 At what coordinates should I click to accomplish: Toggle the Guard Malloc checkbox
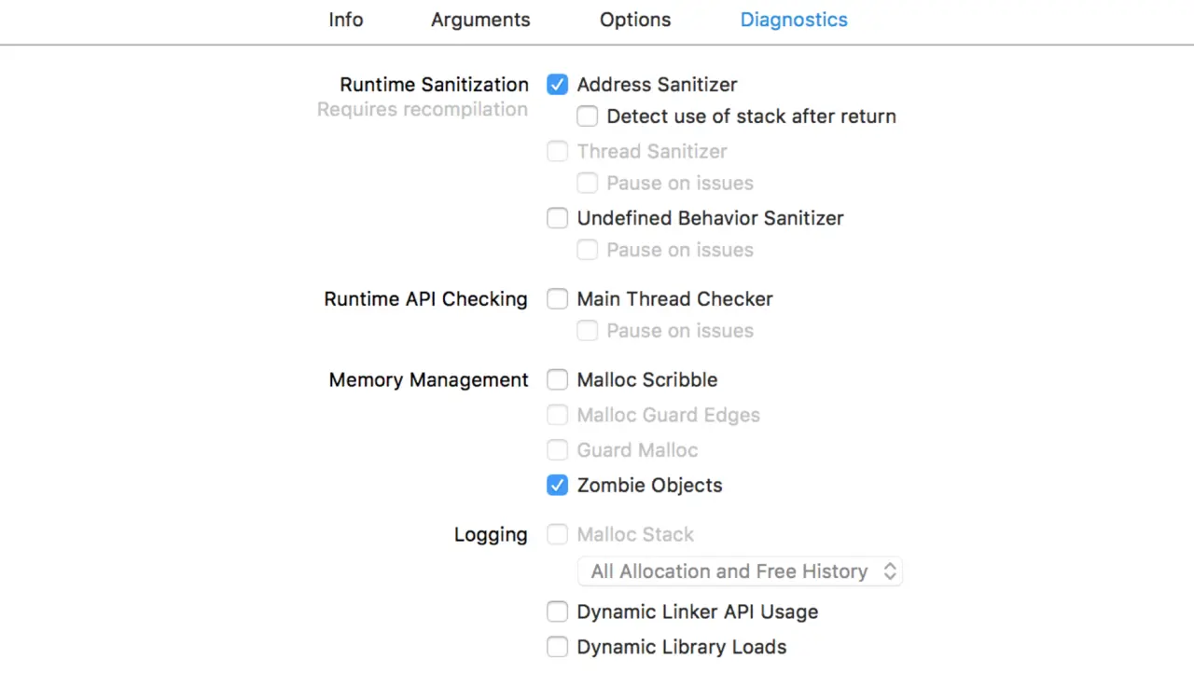(557, 450)
